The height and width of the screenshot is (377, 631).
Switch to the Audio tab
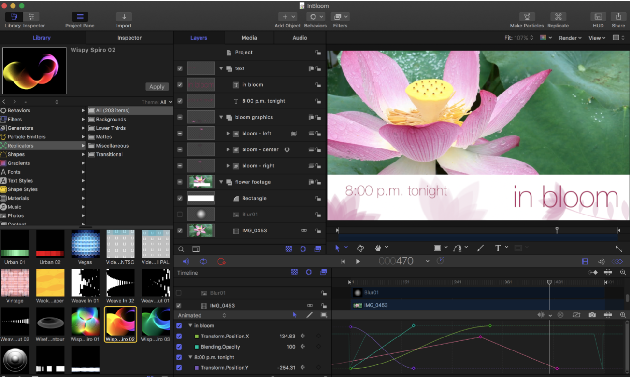tap(300, 38)
